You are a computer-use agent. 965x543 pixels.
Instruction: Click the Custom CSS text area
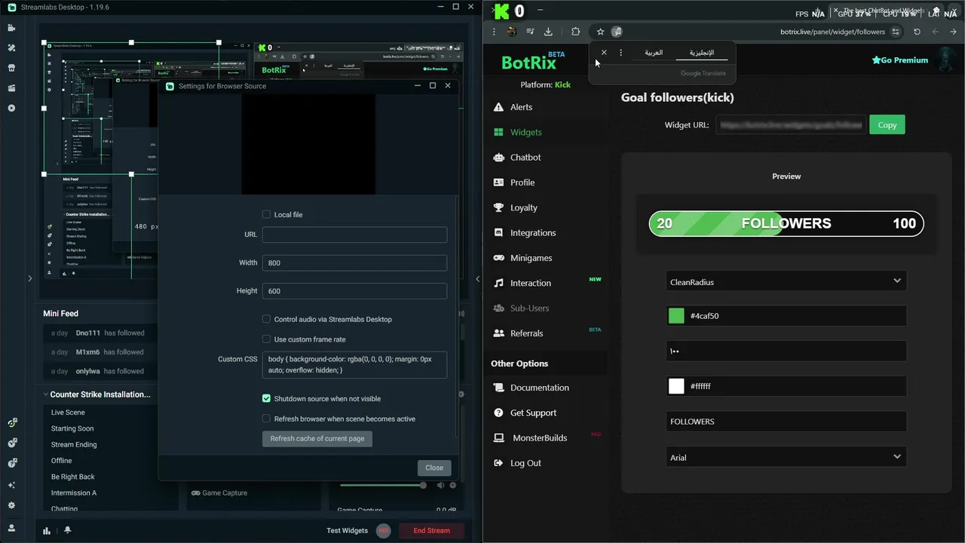(354, 365)
